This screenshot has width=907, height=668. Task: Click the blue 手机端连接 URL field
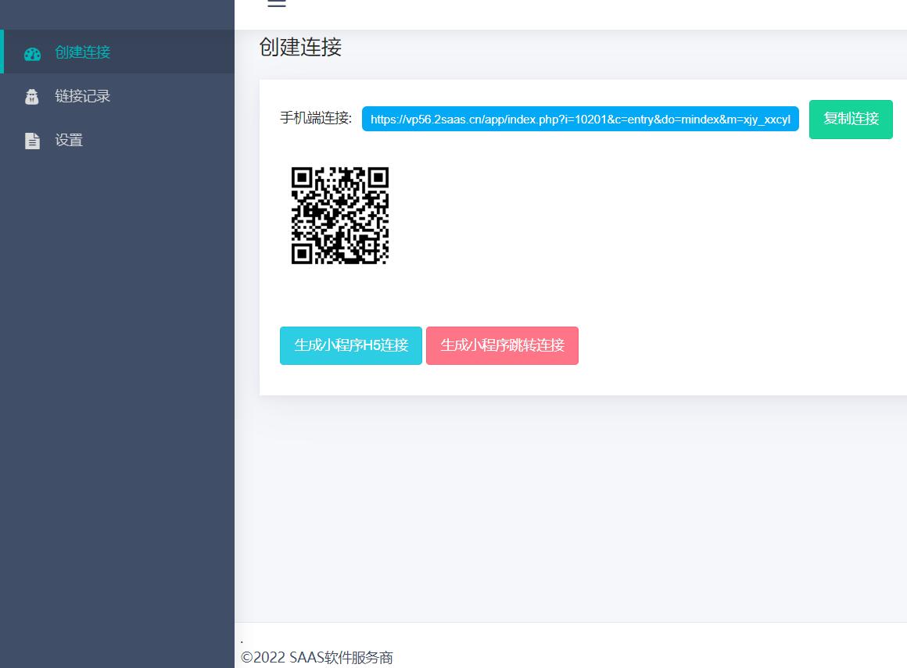[580, 119]
